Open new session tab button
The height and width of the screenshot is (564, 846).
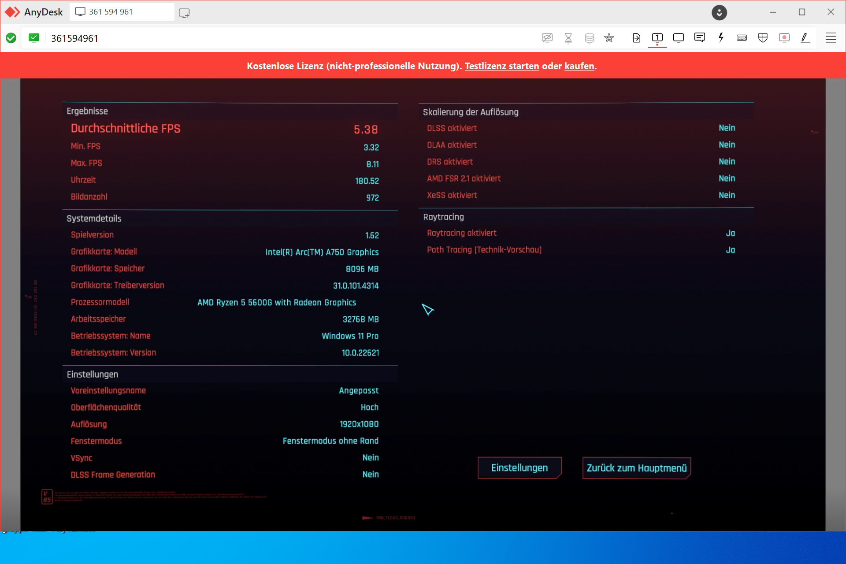[184, 13]
